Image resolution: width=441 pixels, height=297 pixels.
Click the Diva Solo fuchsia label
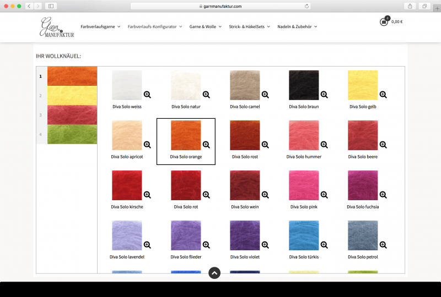click(x=363, y=207)
